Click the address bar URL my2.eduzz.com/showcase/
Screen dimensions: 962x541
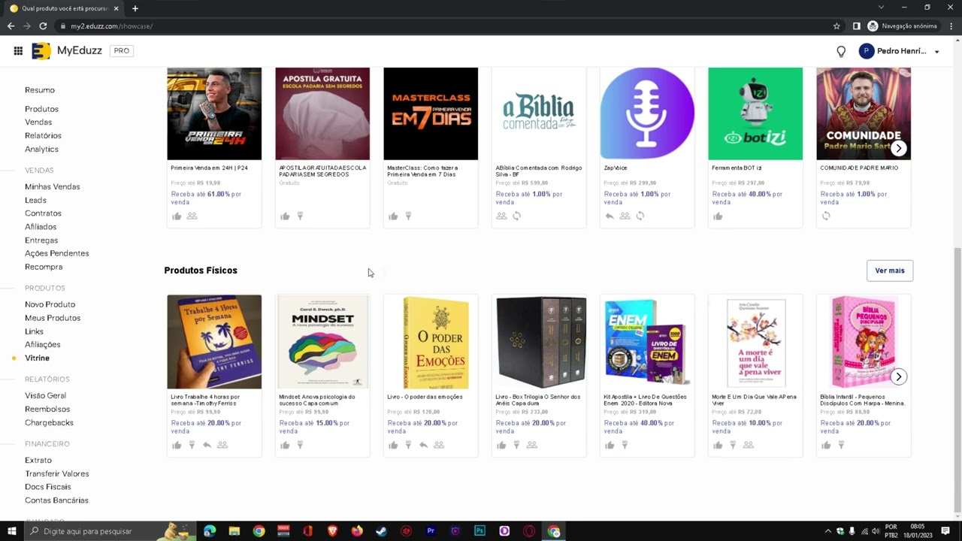[111, 26]
